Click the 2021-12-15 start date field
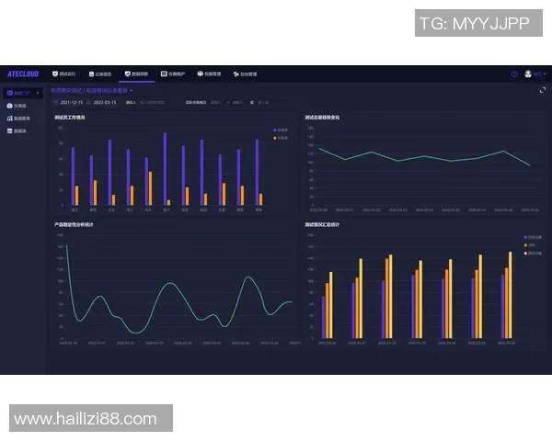Viewport: 552px width, 441px height. coord(71,102)
